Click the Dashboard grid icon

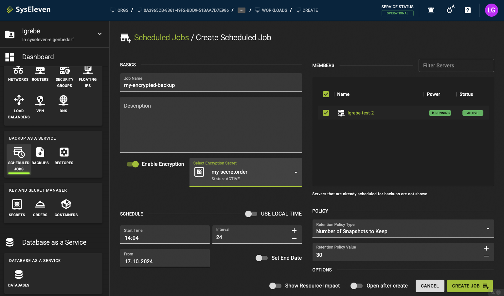pyautogui.click(x=10, y=57)
